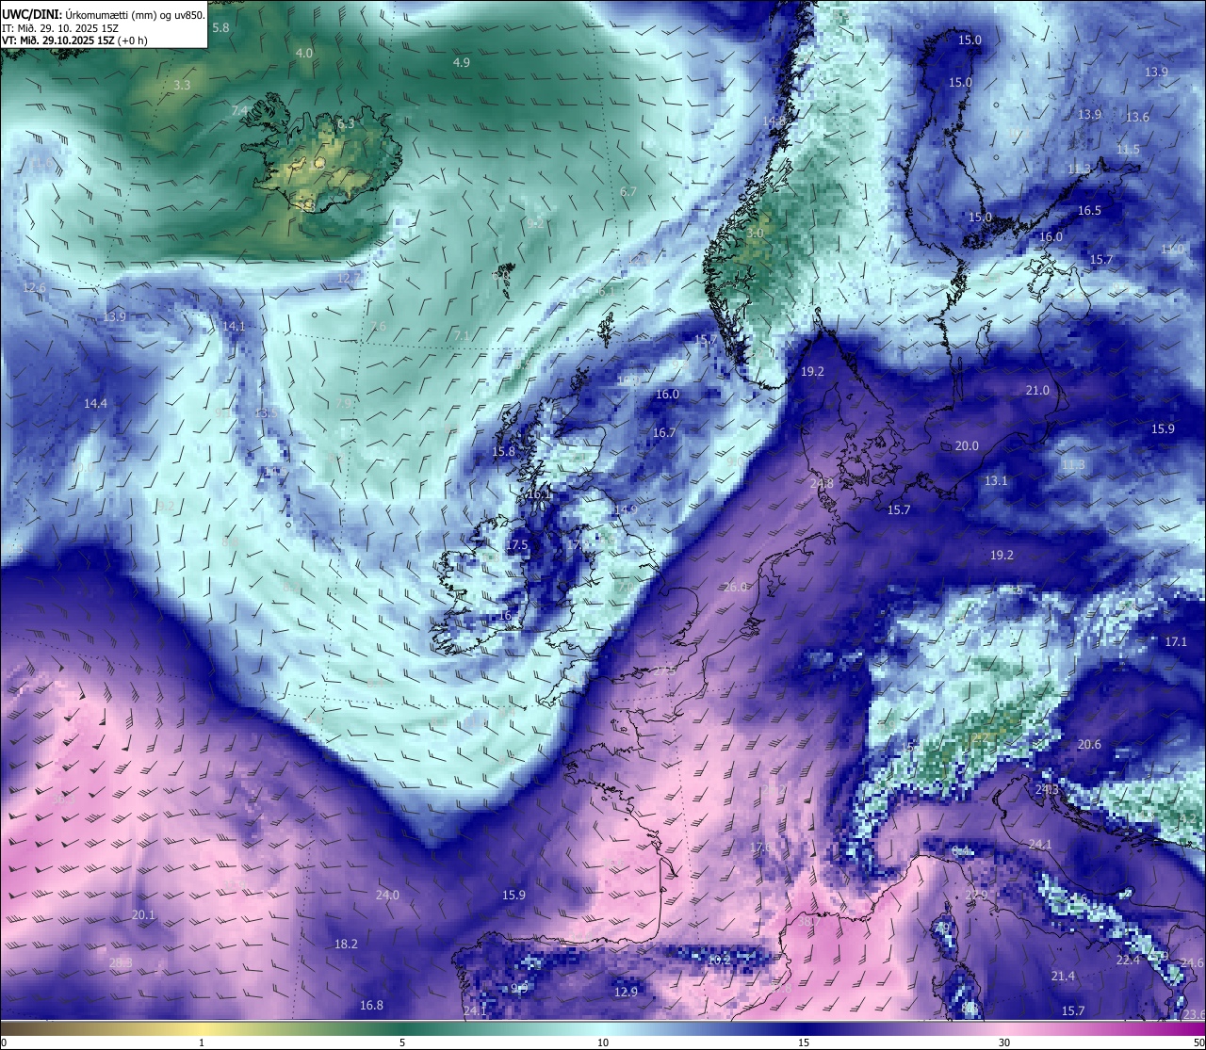Click the color scale tick label 1

pos(202,1042)
